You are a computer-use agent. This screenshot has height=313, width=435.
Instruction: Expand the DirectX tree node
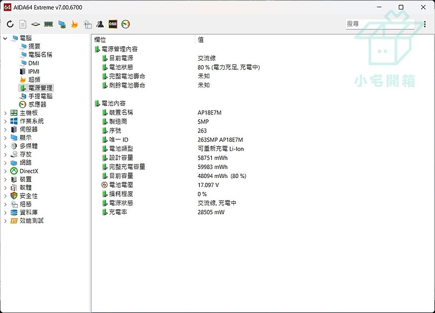pyautogui.click(x=5, y=171)
